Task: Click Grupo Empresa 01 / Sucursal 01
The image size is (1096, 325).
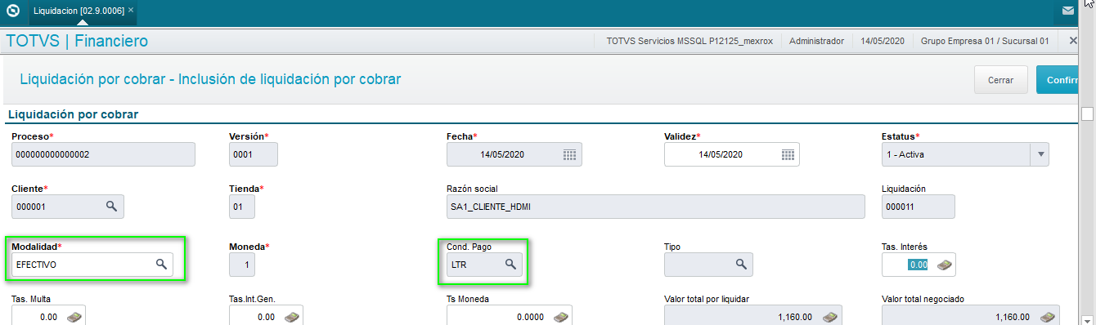Action: coord(985,40)
